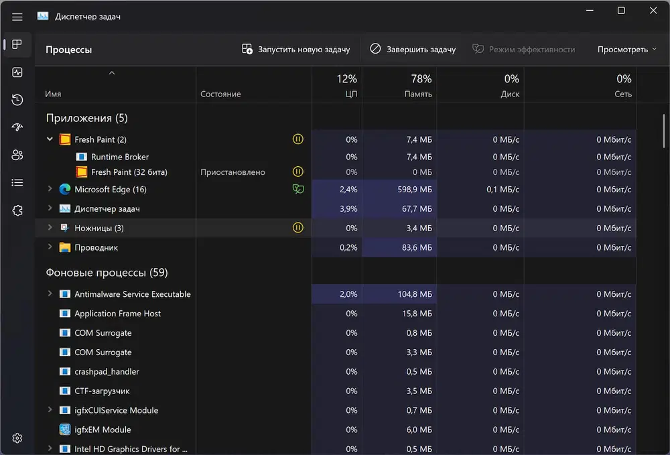The width and height of the screenshot is (670, 455).
Task: Open the Services puzzle-piece sidebar icon
Action: 17,210
